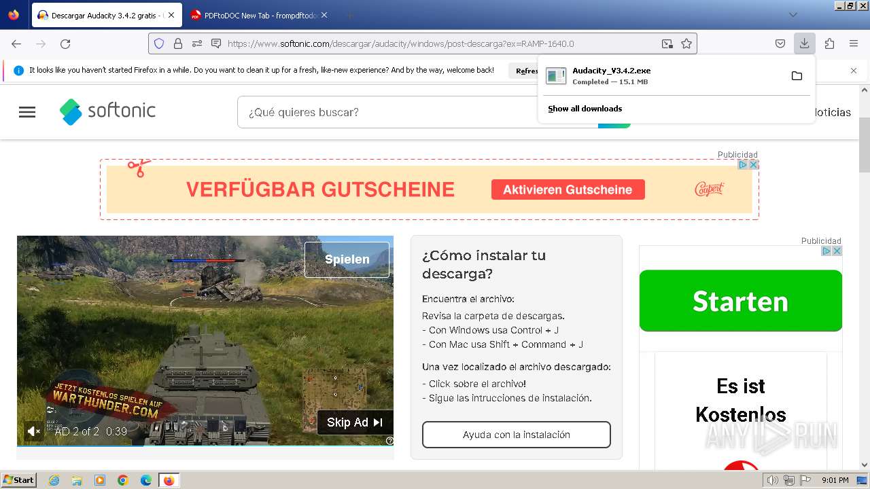
Task: Click Show all downloads
Action: pos(585,109)
